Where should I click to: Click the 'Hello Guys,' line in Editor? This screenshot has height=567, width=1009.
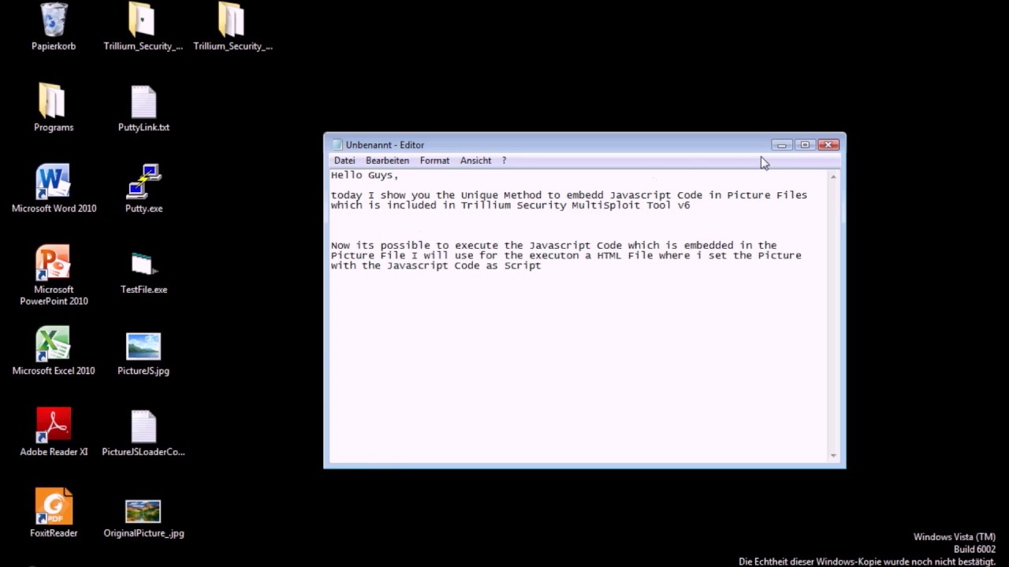[364, 176]
